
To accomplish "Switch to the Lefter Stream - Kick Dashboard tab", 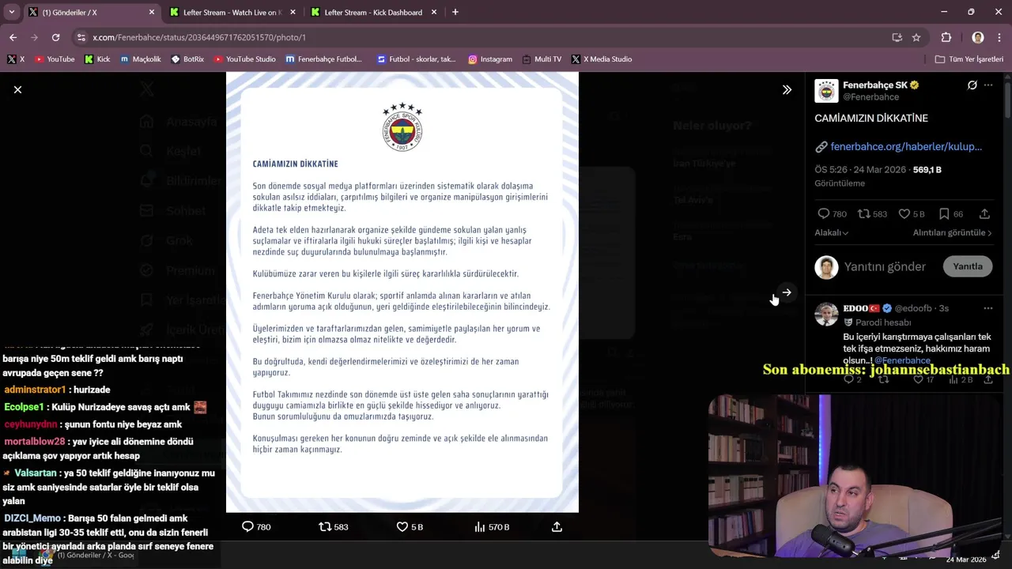I will (373, 12).
